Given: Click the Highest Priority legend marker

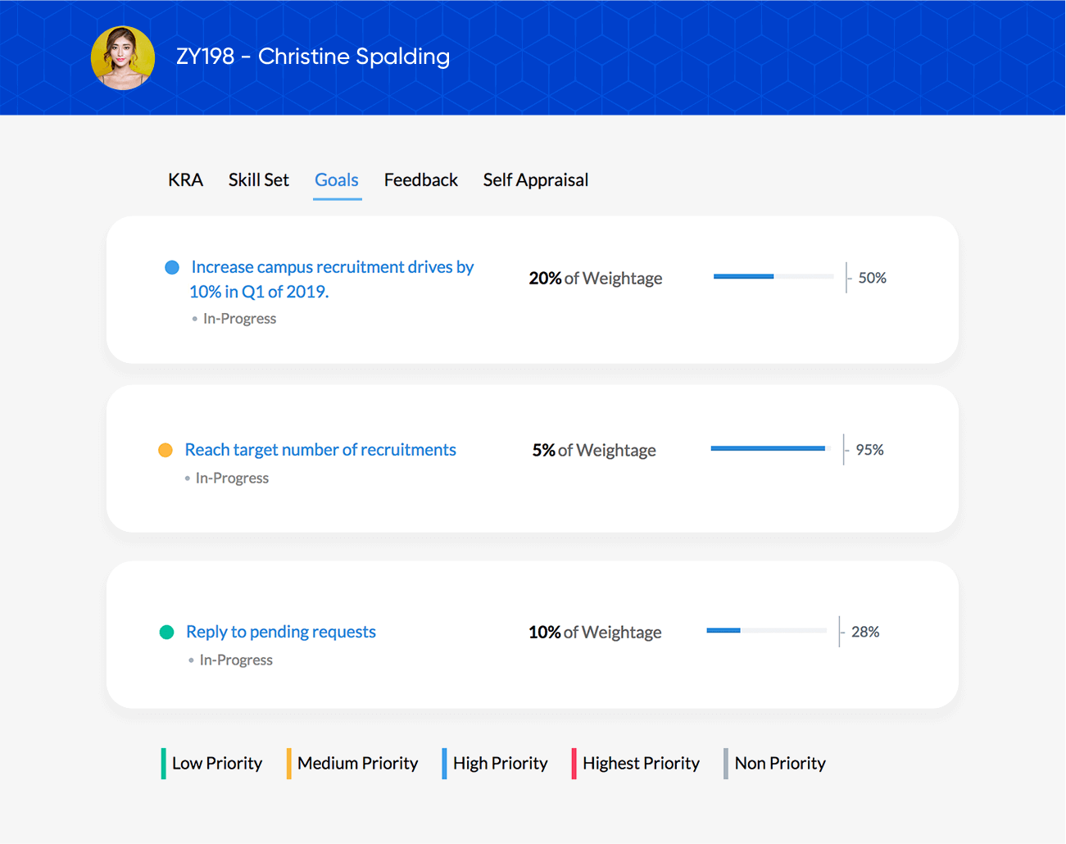Looking at the screenshot, I should coord(574,764).
